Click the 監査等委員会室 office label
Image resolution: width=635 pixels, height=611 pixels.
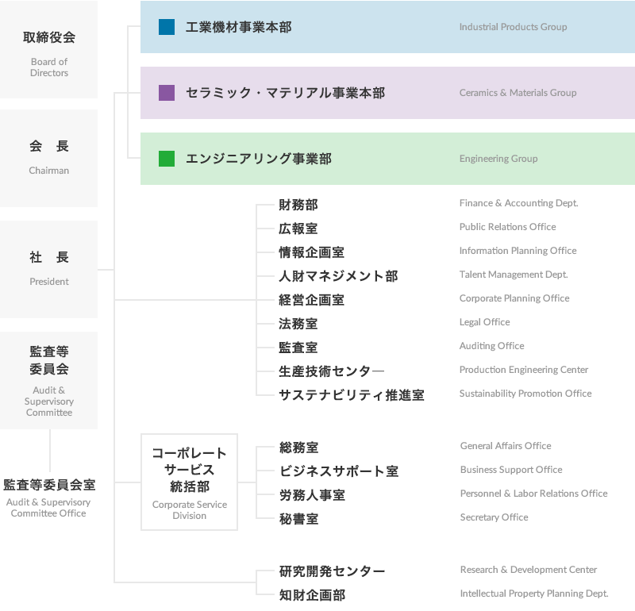pos(49,495)
